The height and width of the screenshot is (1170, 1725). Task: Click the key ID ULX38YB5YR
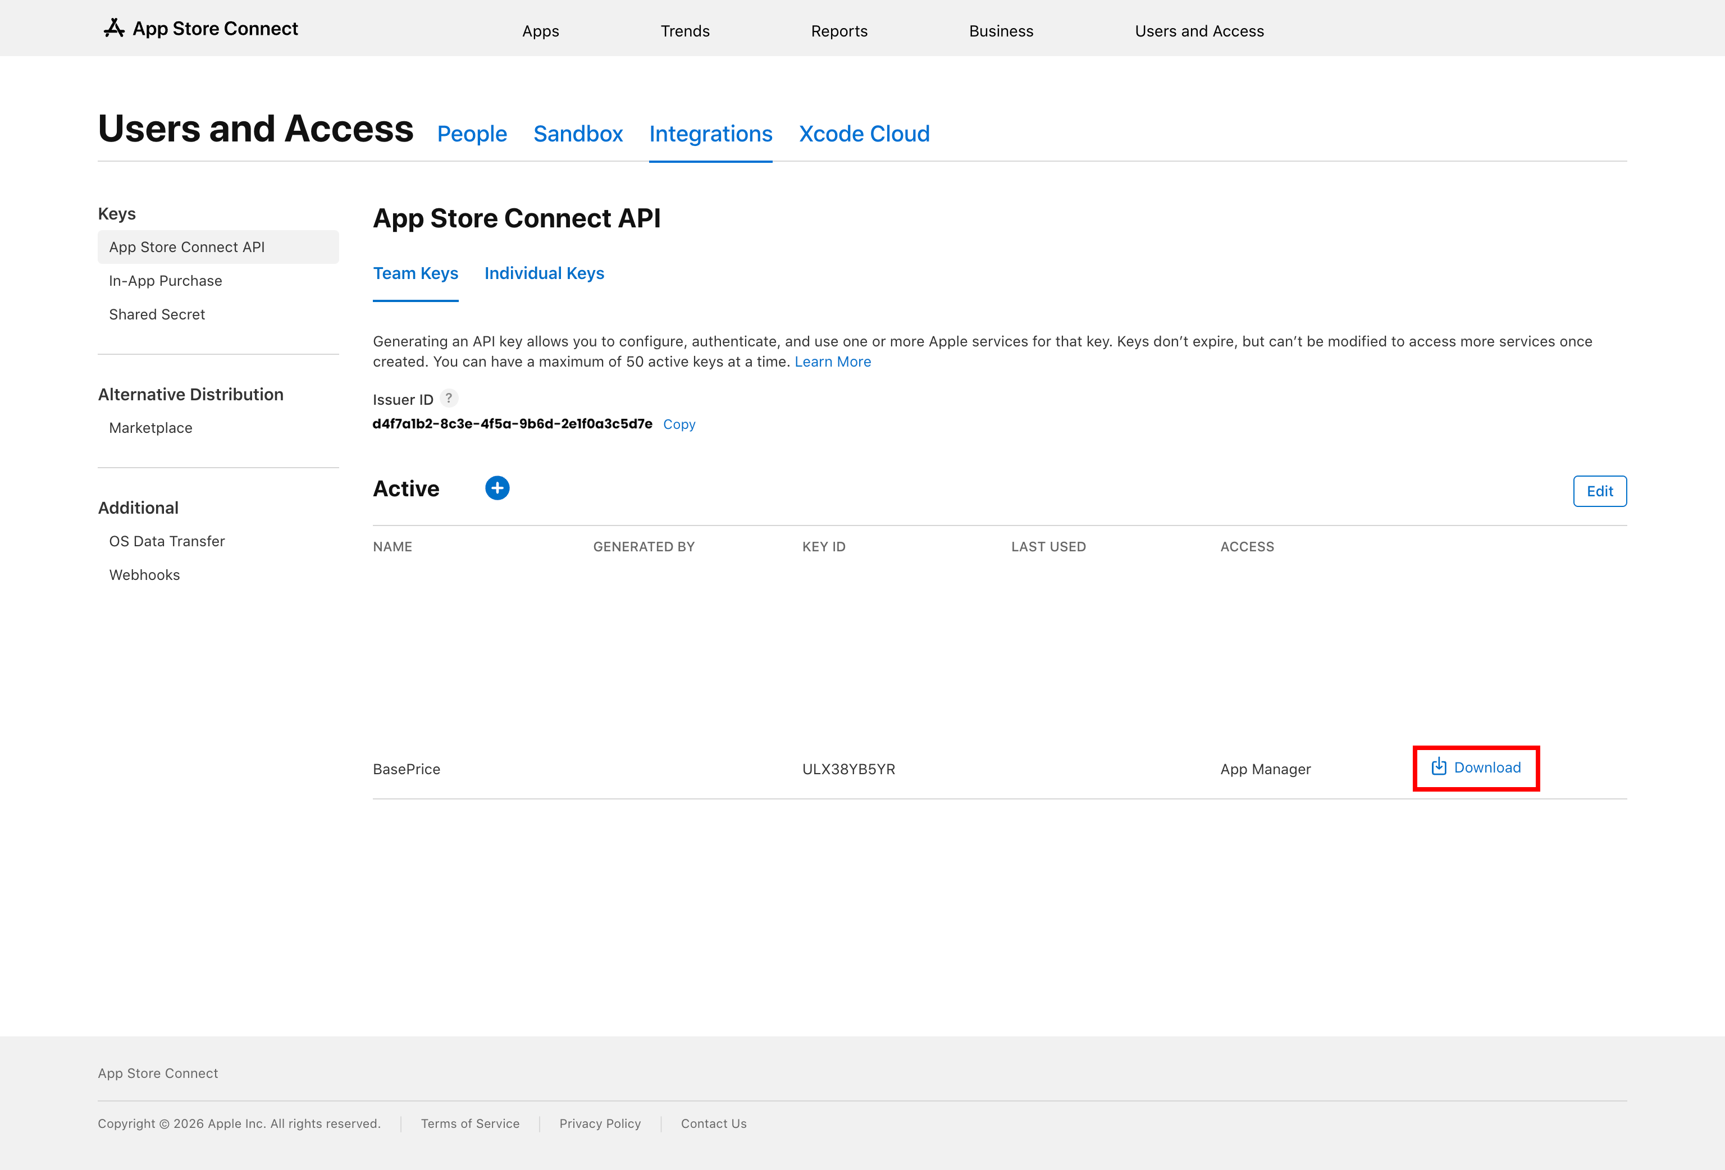tap(848, 769)
